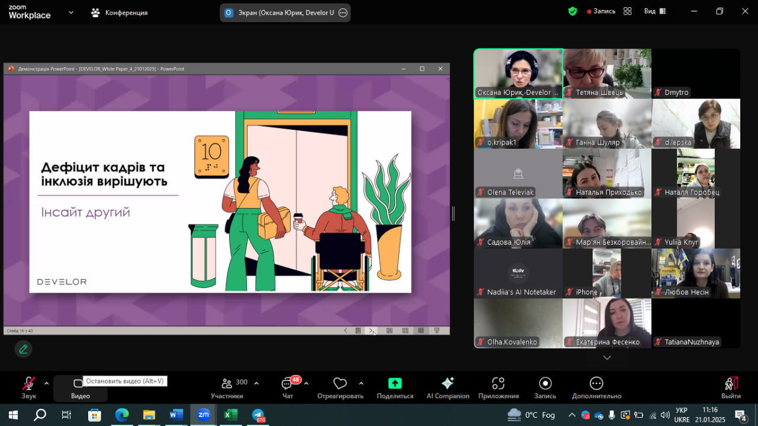Open Дополнительно more options icon
Screen dimensions: 758x426
click(x=596, y=388)
